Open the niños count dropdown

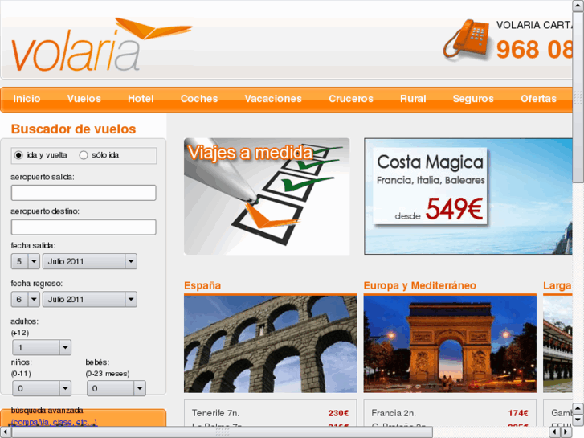42,388
